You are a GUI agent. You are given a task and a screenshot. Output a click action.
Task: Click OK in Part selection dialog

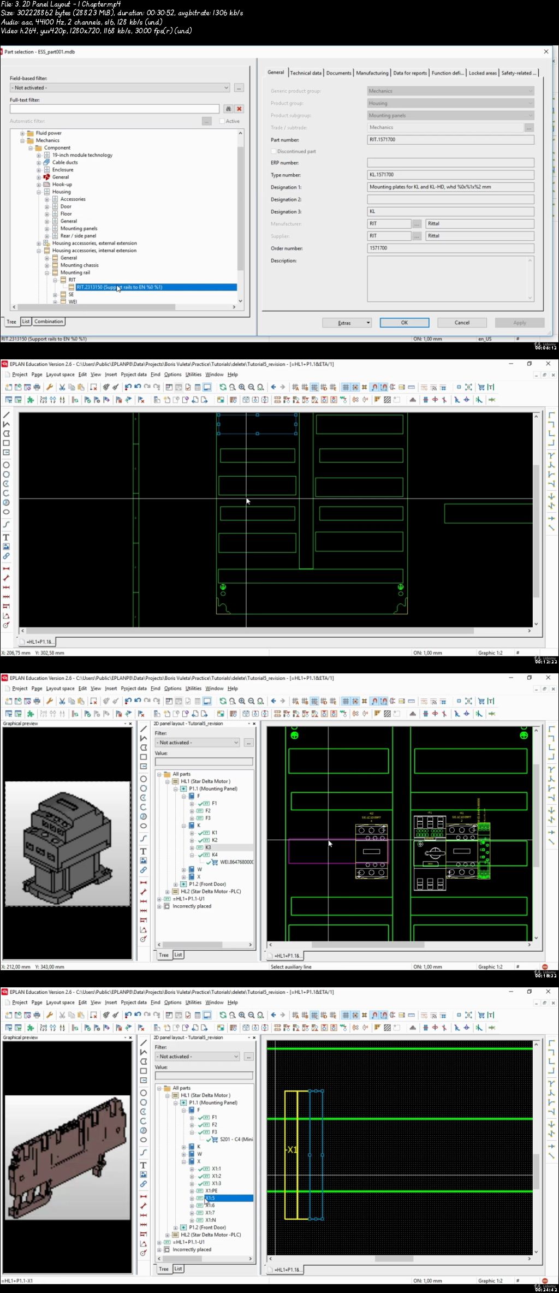point(405,323)
